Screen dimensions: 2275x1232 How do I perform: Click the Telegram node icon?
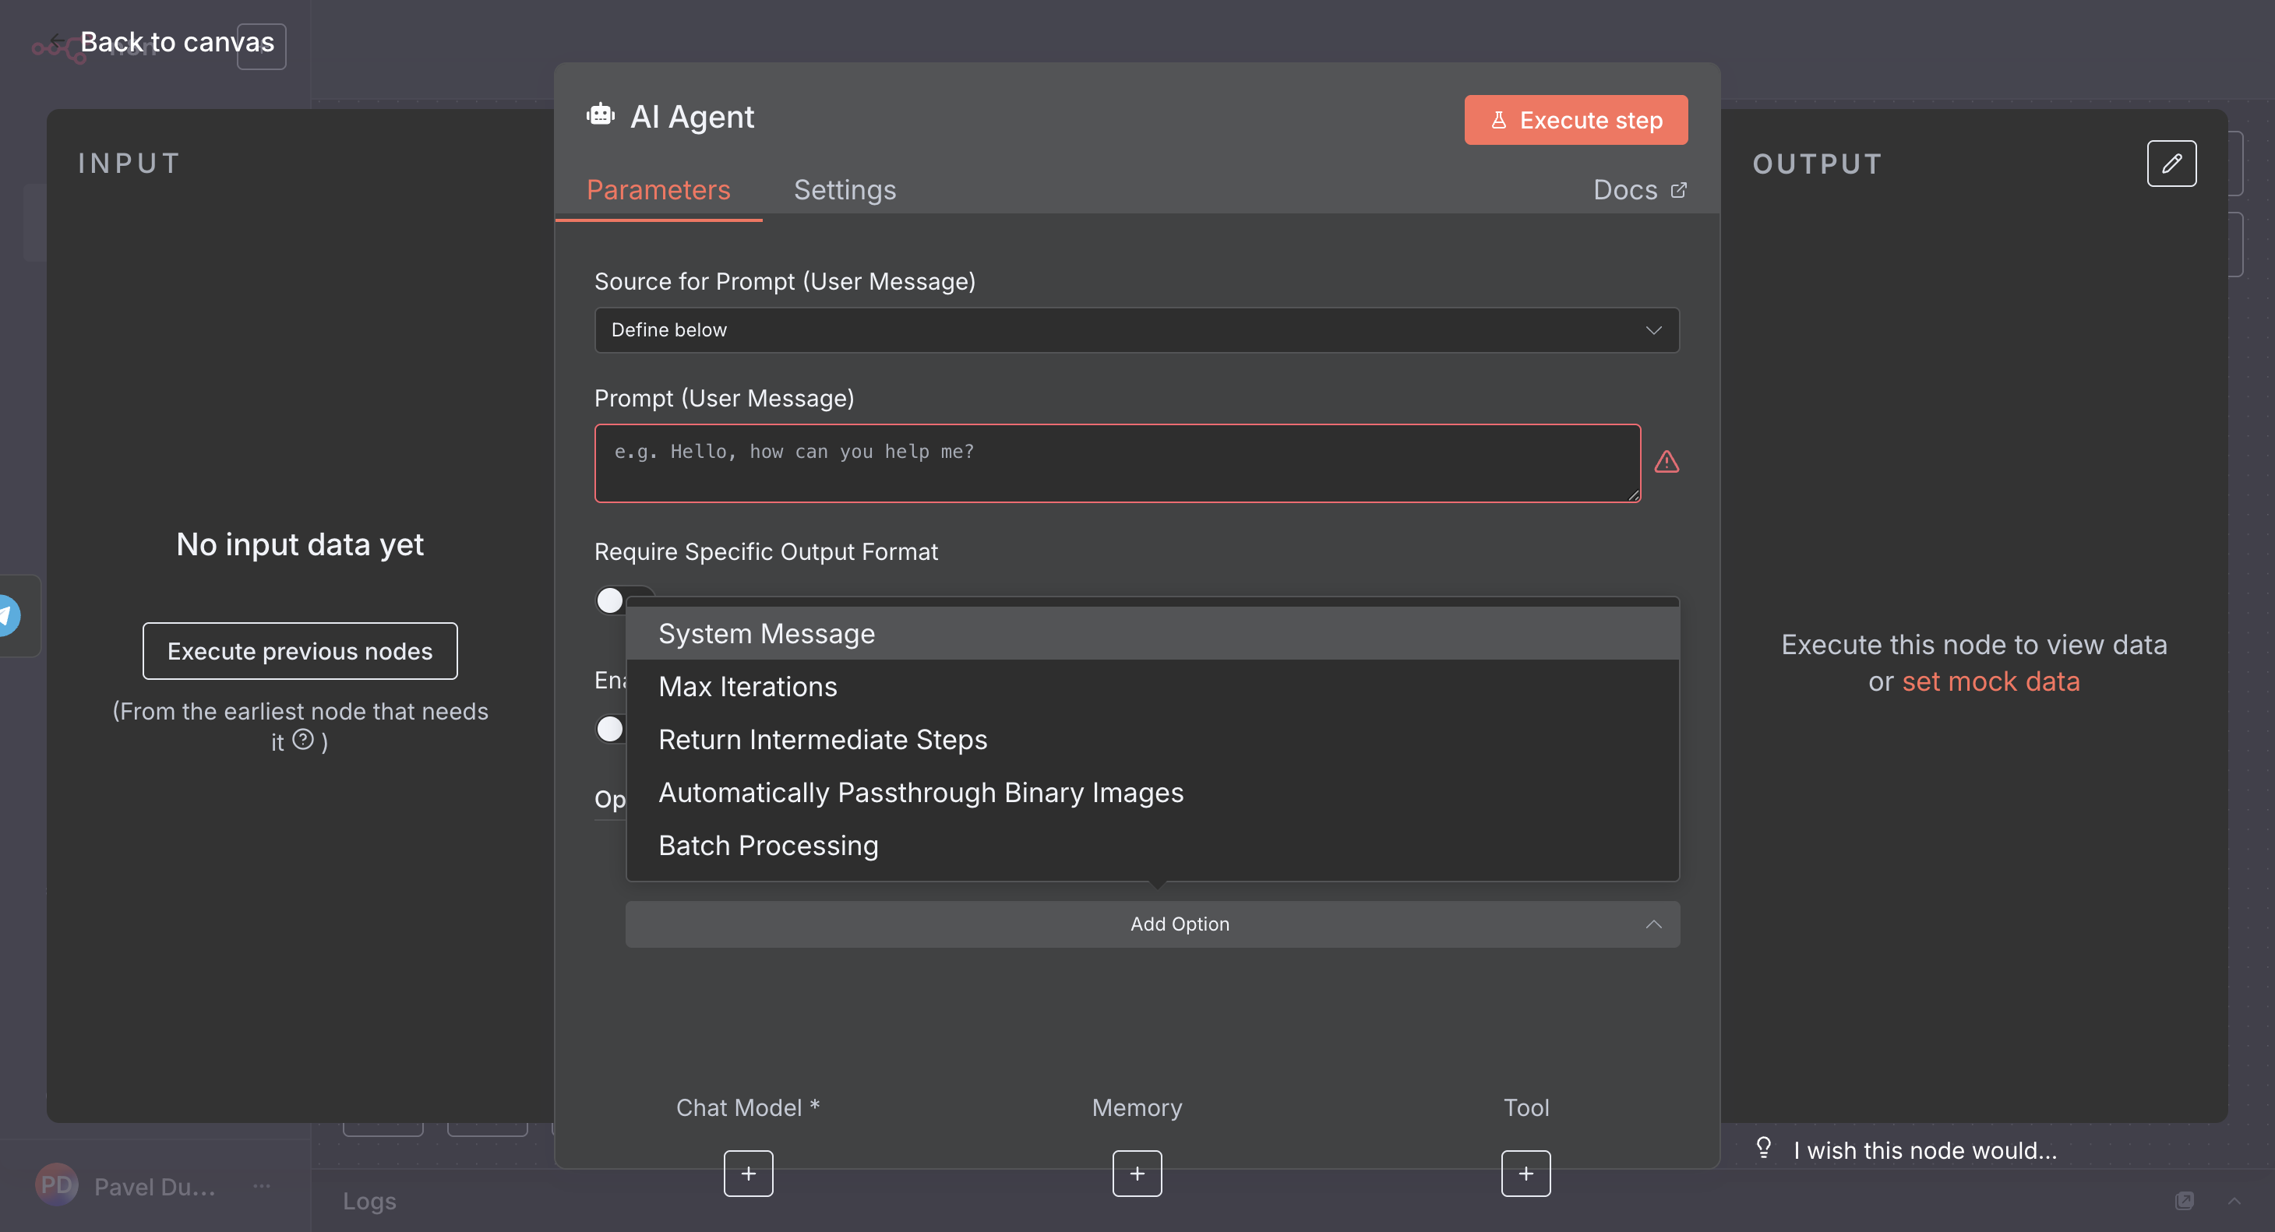tap(7, 615)
